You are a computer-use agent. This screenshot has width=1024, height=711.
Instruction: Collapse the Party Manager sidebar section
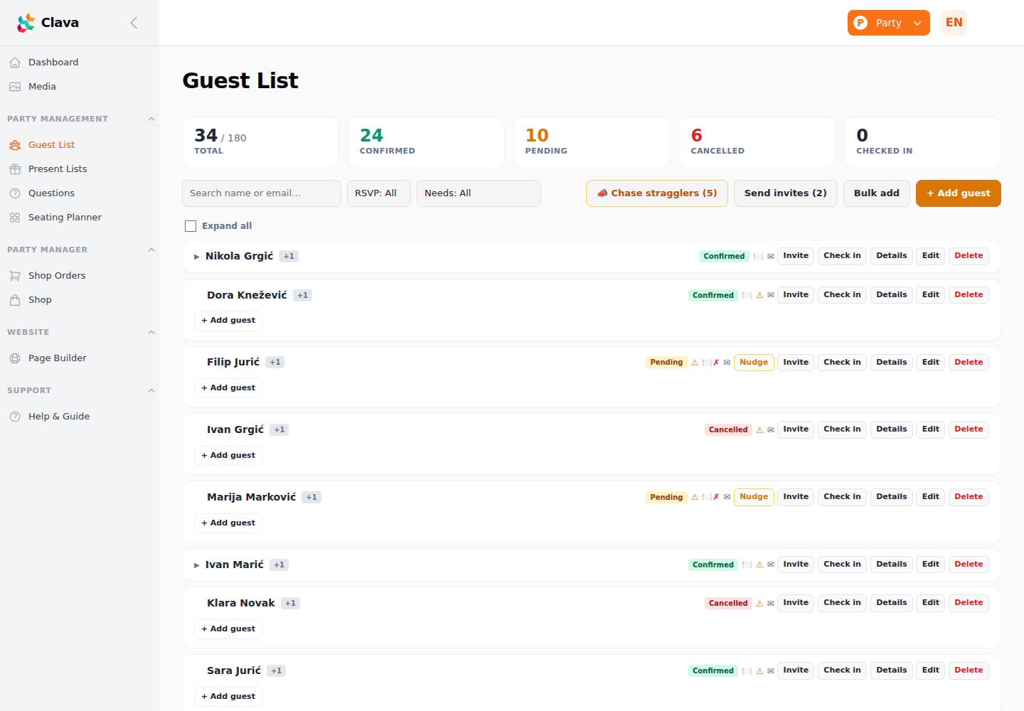[151, 250]
